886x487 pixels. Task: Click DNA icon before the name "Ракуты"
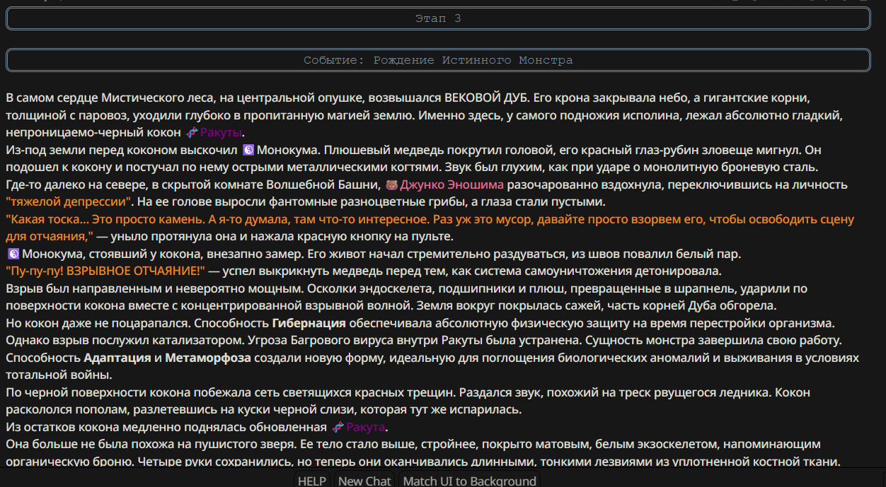pos(192,133)
